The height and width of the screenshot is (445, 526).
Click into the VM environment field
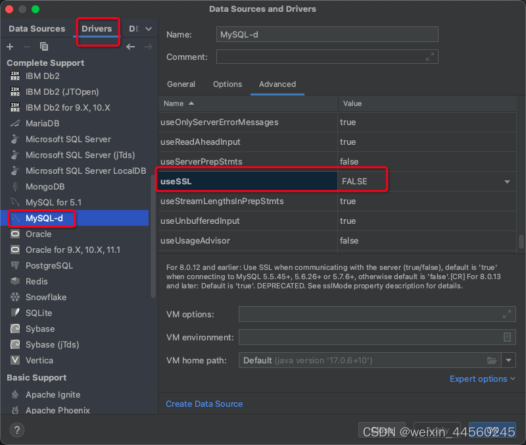click(377, 337)
